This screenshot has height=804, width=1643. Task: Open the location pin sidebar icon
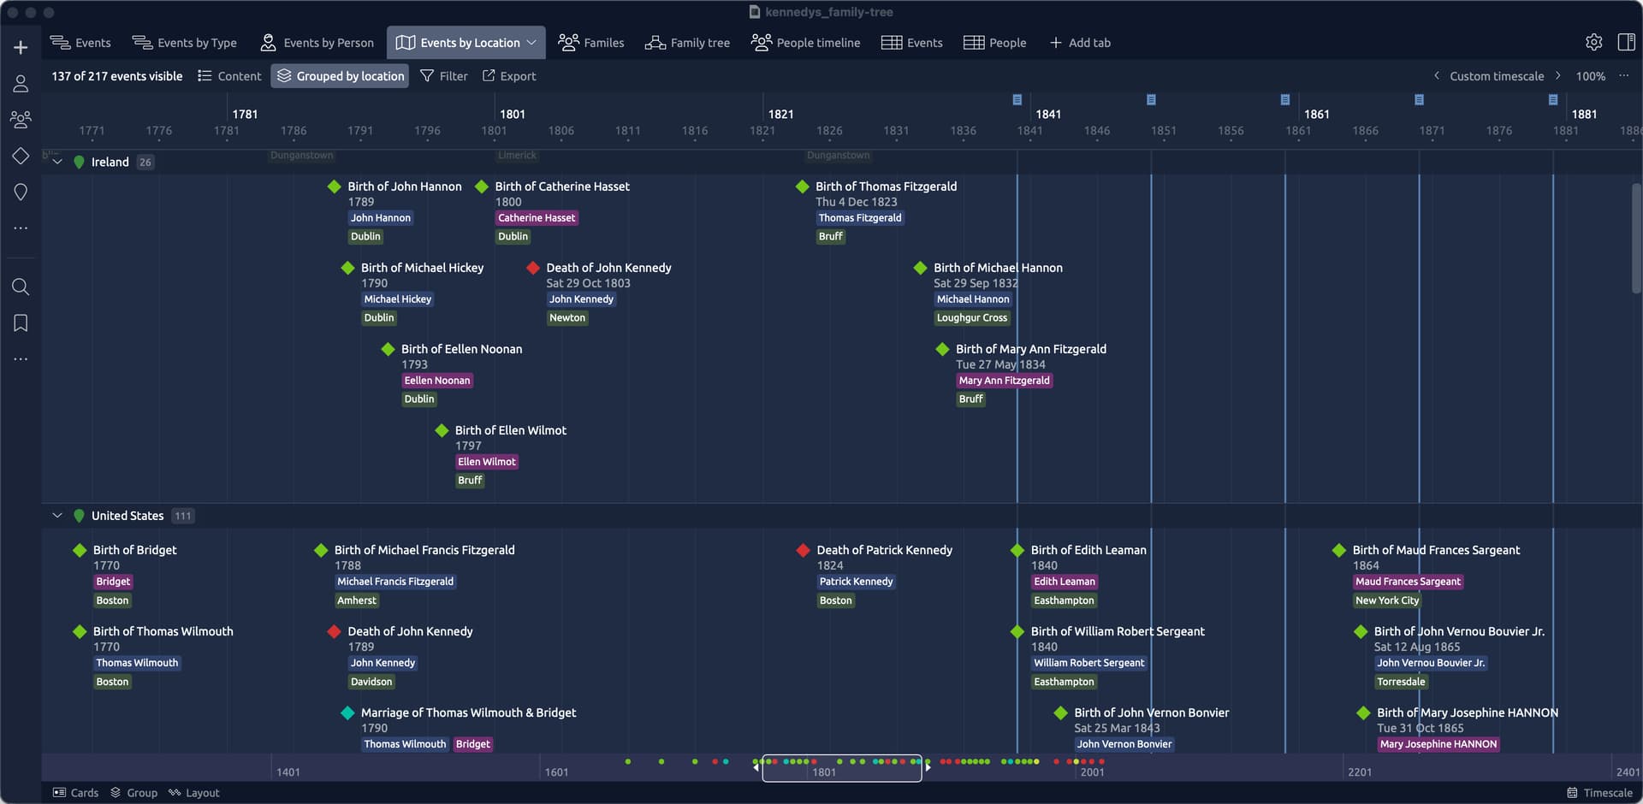click(21, 192)
